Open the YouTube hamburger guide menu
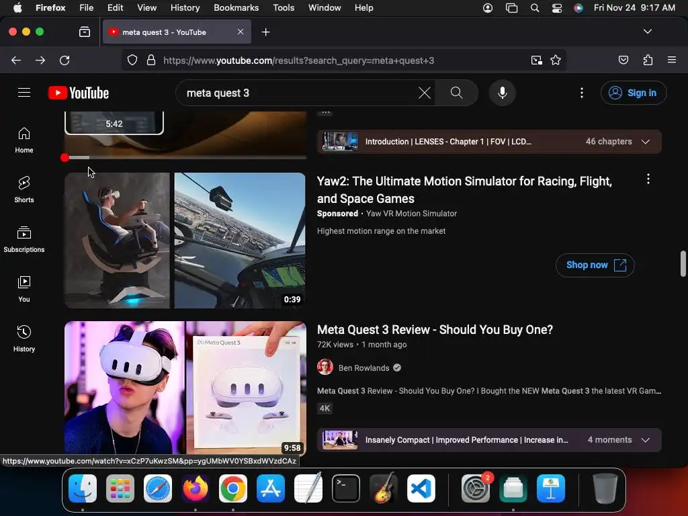The image size is (688, 516). point(24,93)
